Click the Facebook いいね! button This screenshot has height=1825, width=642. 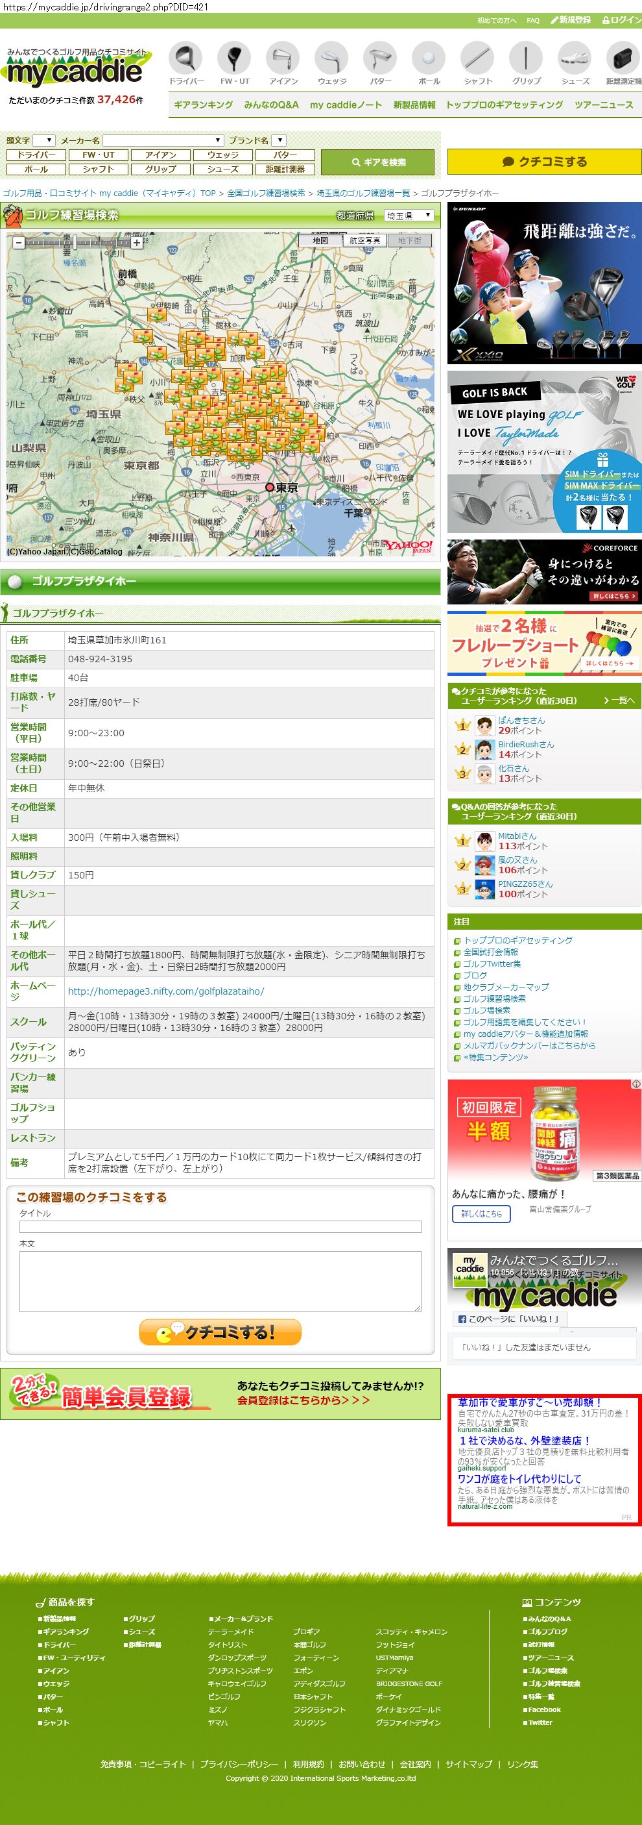pyautogui.click(x=508, y=1319)
